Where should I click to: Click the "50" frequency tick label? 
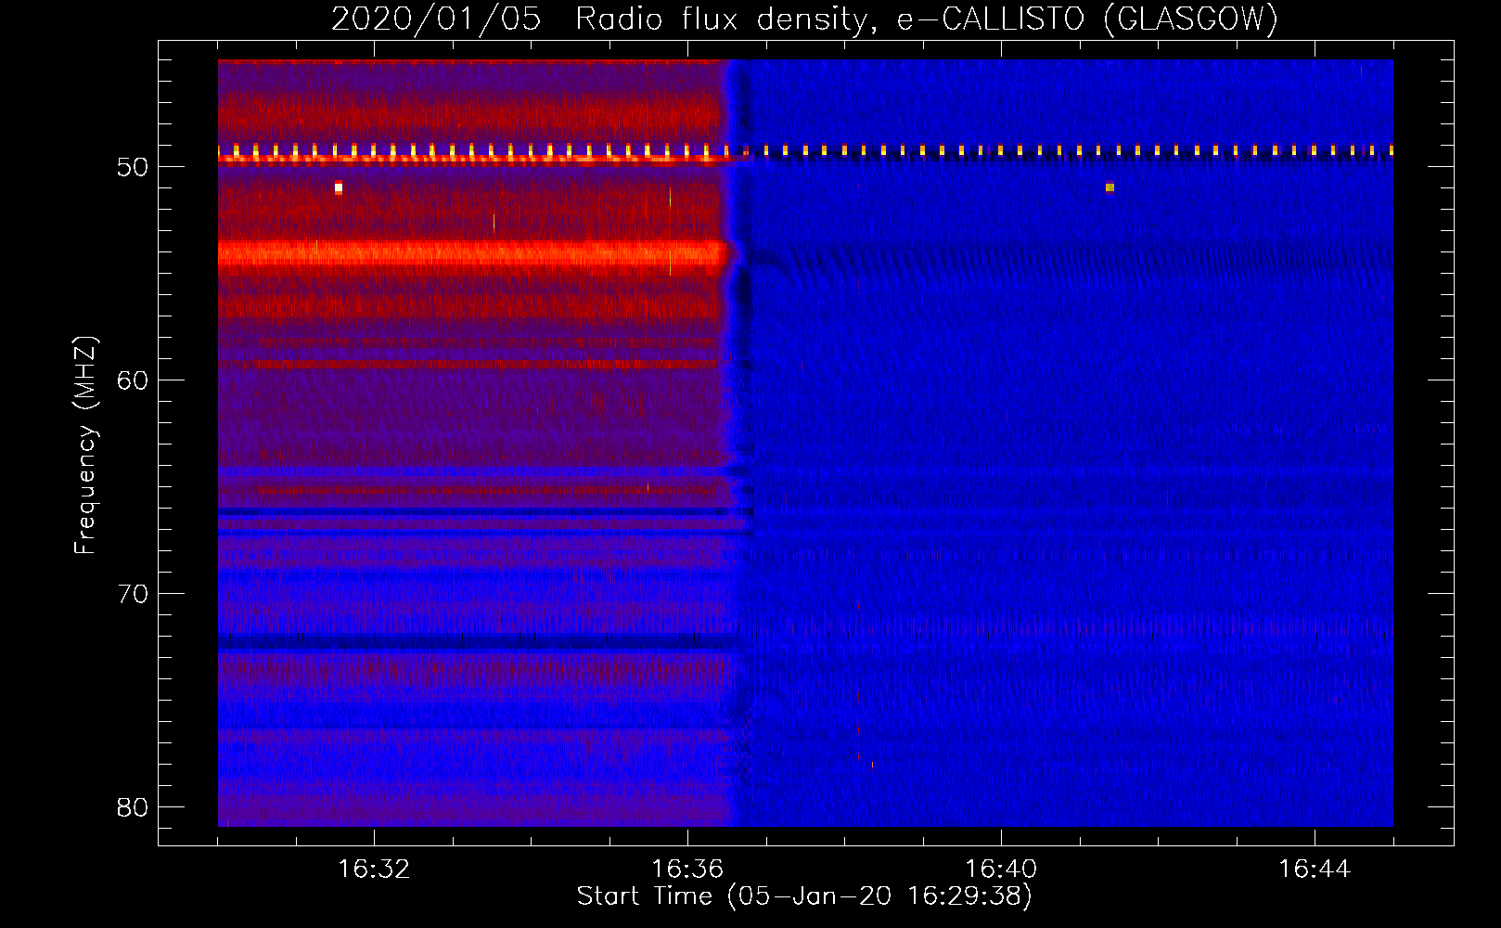tap(134, 167)
